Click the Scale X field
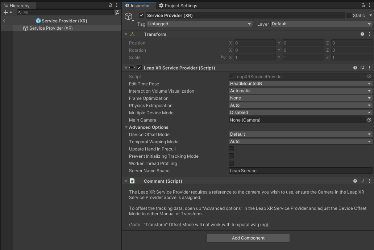The image size is (374, 250). pos(255,58)
